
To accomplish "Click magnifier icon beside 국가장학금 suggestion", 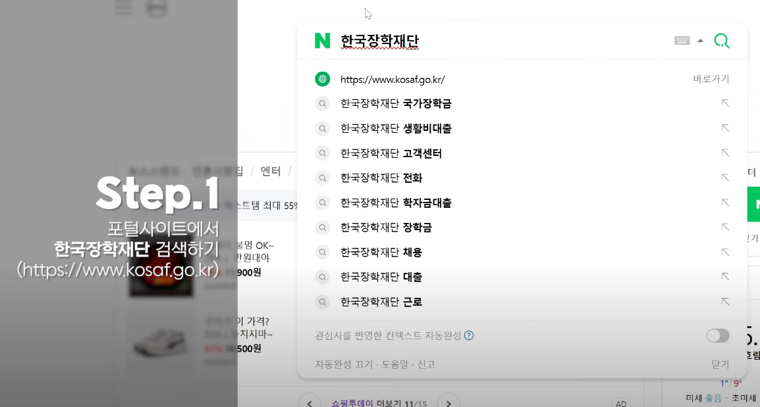I will (322, 104).
